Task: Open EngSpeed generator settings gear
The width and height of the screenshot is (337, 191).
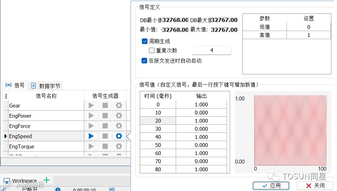Action: tap(119, 136)
